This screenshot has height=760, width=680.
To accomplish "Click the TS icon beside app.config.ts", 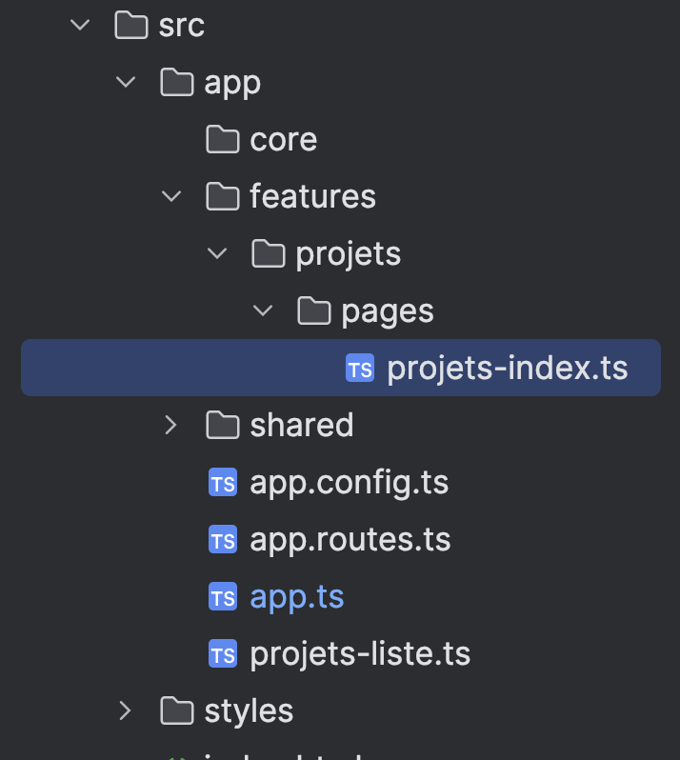I will coord(222,483).
